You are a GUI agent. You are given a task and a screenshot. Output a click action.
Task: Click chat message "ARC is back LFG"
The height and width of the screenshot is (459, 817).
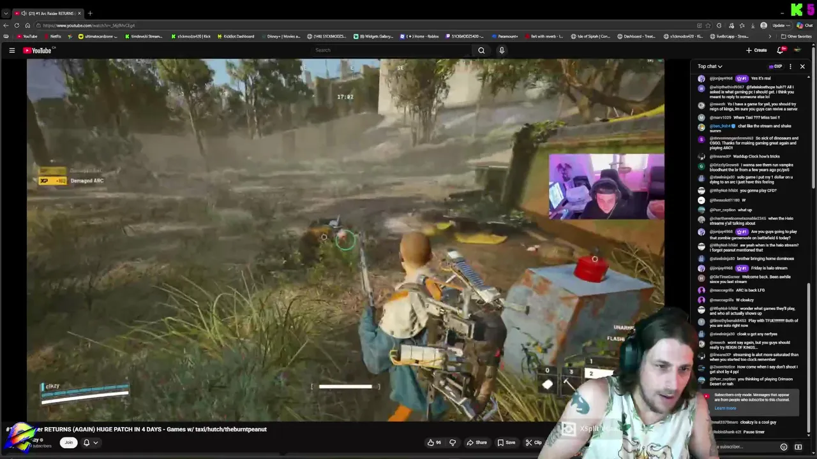751,291
